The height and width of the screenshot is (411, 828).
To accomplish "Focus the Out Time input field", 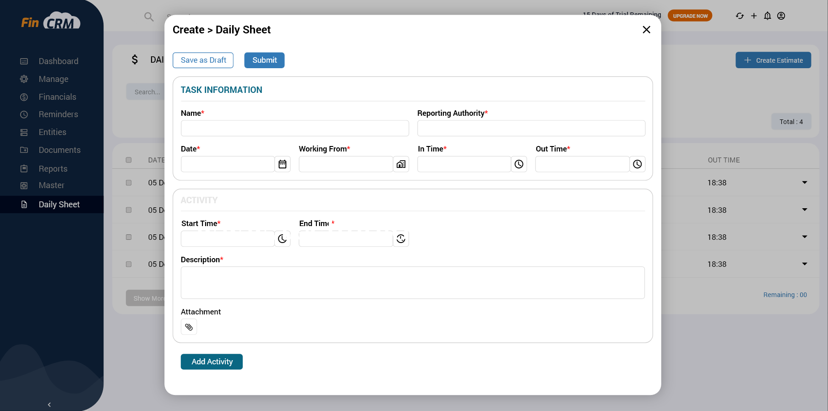I will point(582,164).
